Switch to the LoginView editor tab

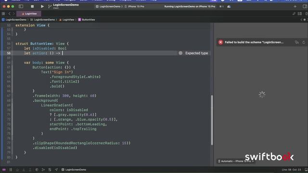click(29, 13)
